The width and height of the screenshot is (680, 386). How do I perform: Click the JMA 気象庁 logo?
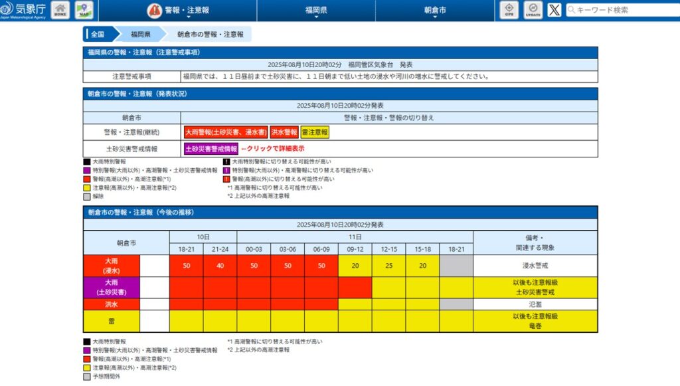pos(23,11)
